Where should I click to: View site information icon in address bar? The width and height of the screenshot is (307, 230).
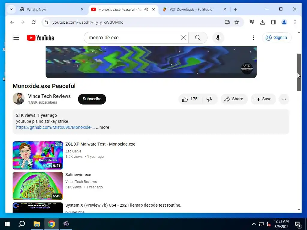click(46, 22)
